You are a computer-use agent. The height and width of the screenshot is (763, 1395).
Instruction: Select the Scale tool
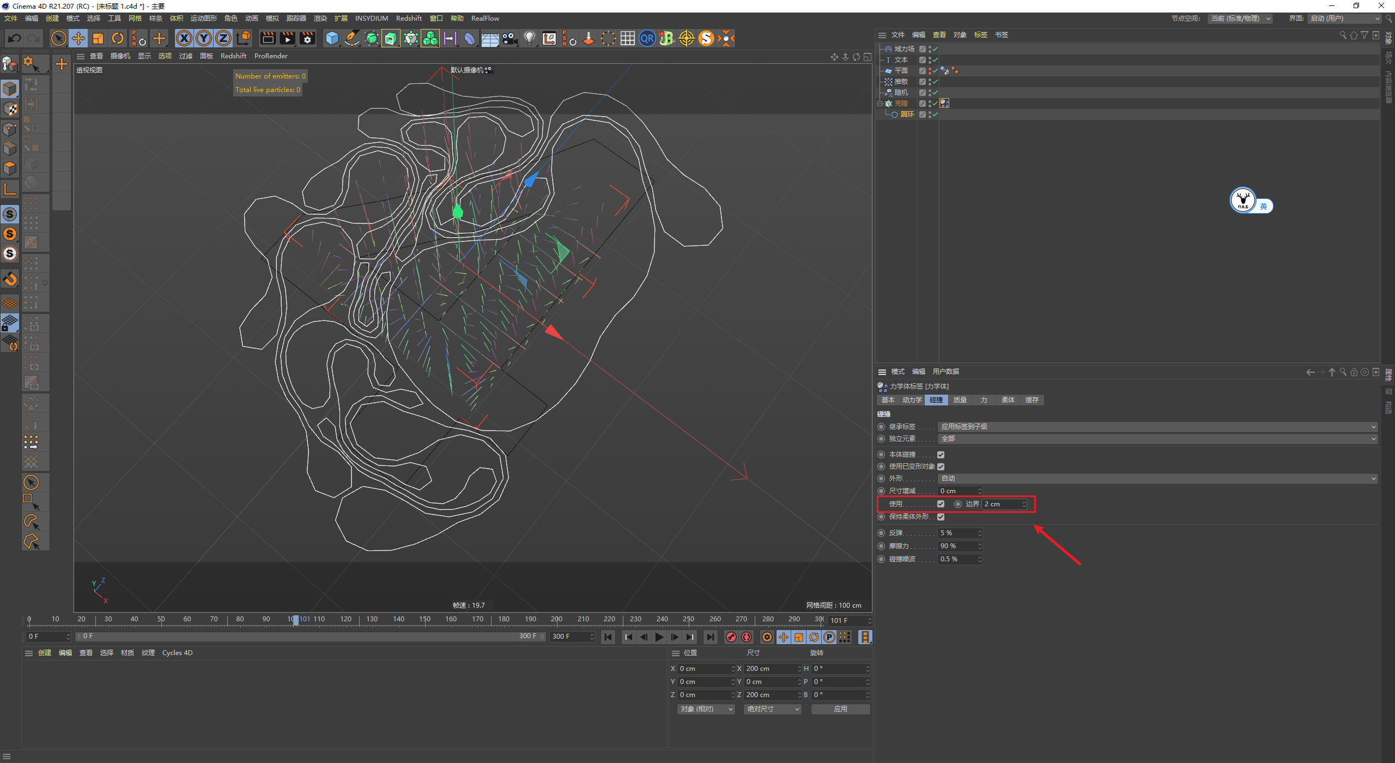[x=98, y=38]
